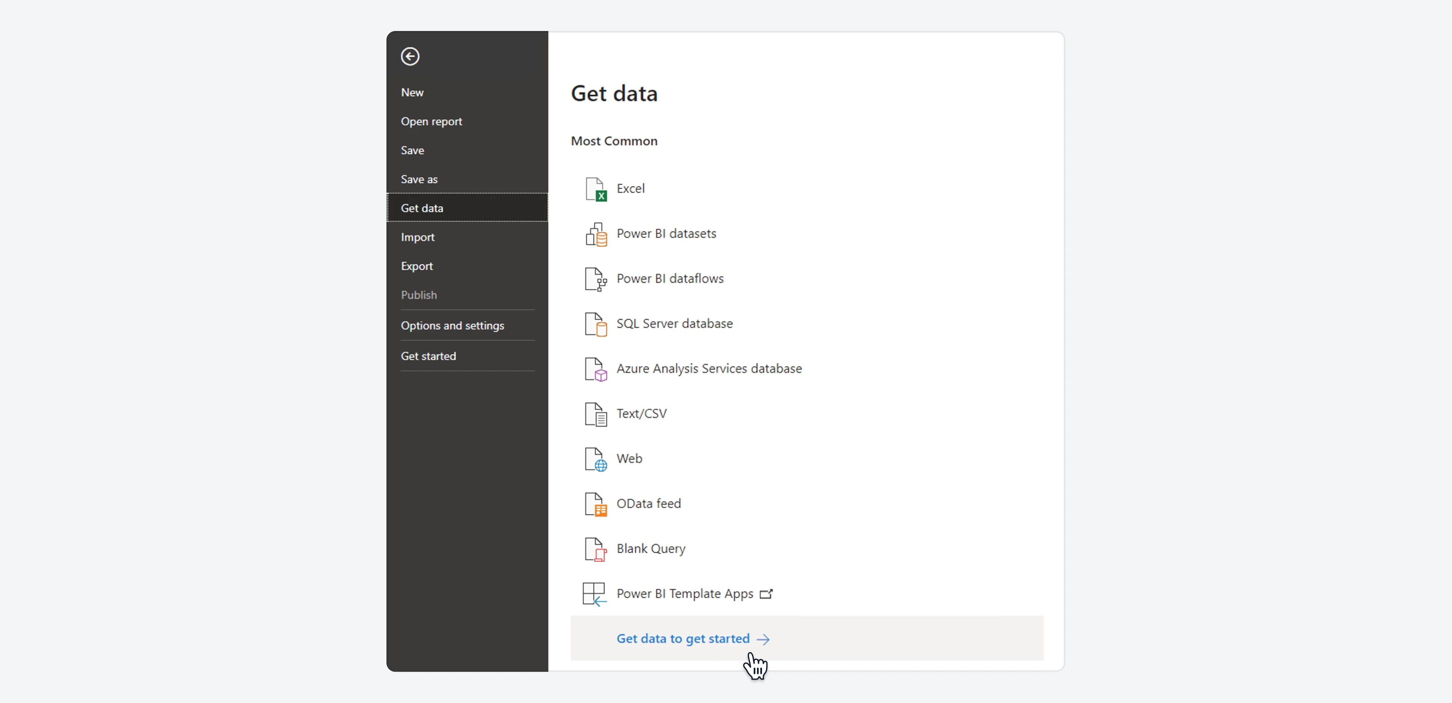
Task: Click the Most Common section label
Action: [614, 141]
